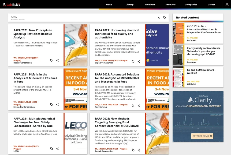Click GC and GCMS webinars thumbnail

pos(178,77)
